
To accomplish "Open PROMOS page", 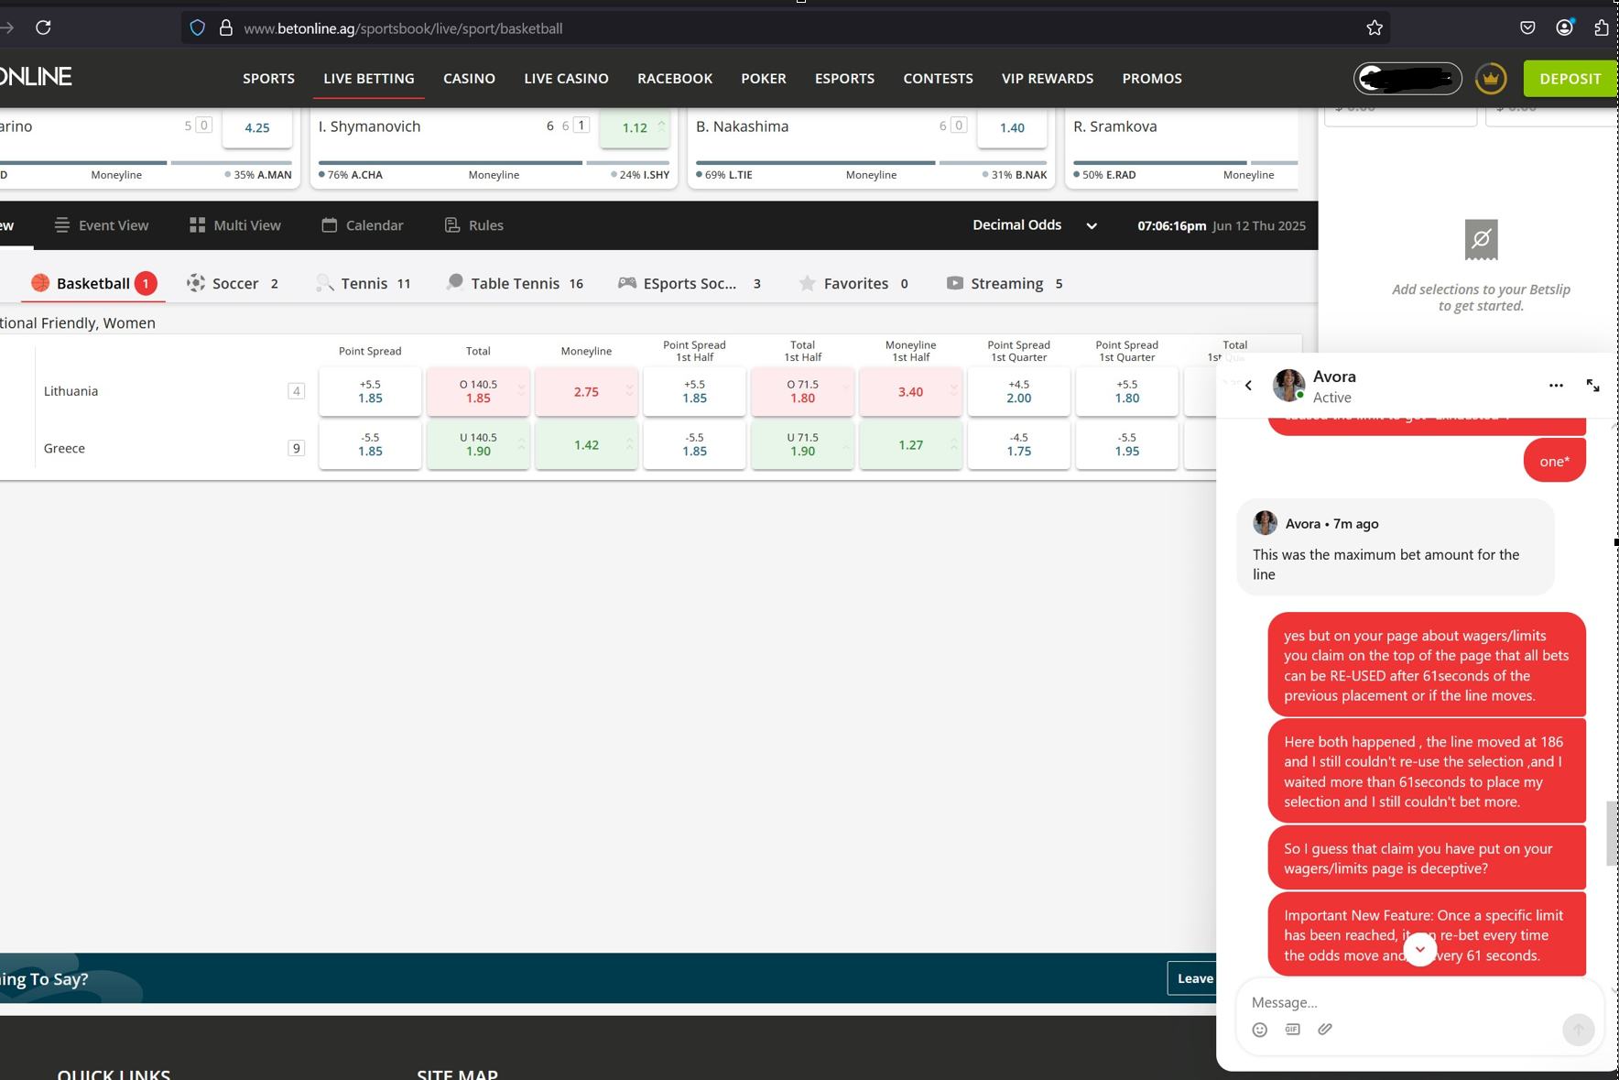I will 1152,79.
